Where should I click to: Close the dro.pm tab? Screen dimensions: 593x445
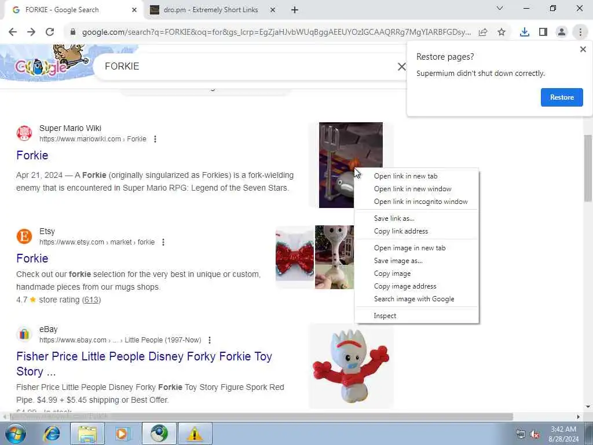click(273, 10)
